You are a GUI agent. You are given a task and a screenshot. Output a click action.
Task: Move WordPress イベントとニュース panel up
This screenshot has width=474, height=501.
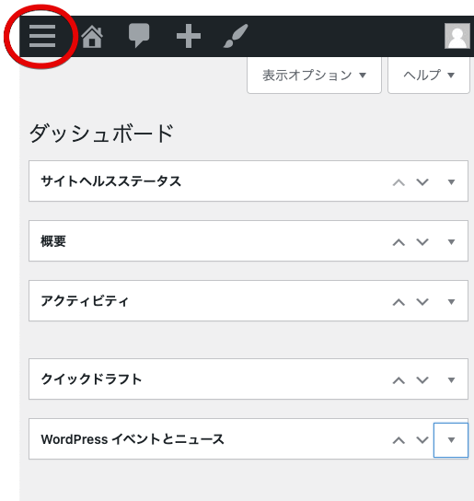pyautogui.click(x=399, y=440)
